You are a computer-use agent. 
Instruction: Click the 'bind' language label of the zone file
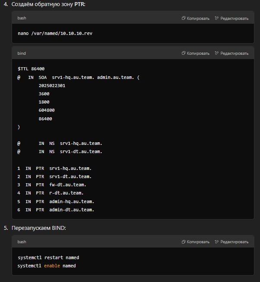(22, 53)
